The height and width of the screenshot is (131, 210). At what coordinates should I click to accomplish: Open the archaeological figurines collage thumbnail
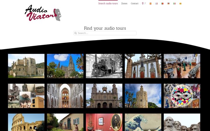(26, 96)
